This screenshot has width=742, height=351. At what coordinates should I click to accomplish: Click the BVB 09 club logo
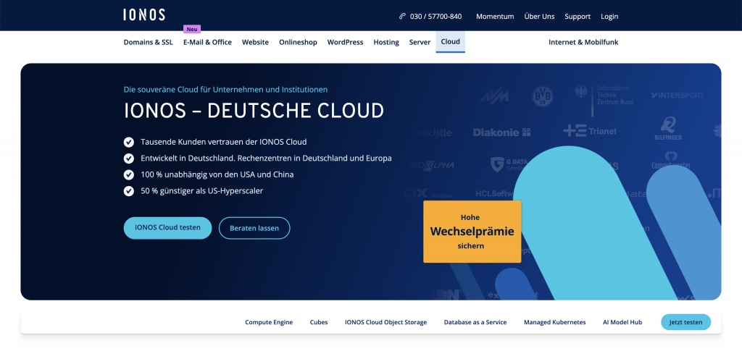point(542,96)
